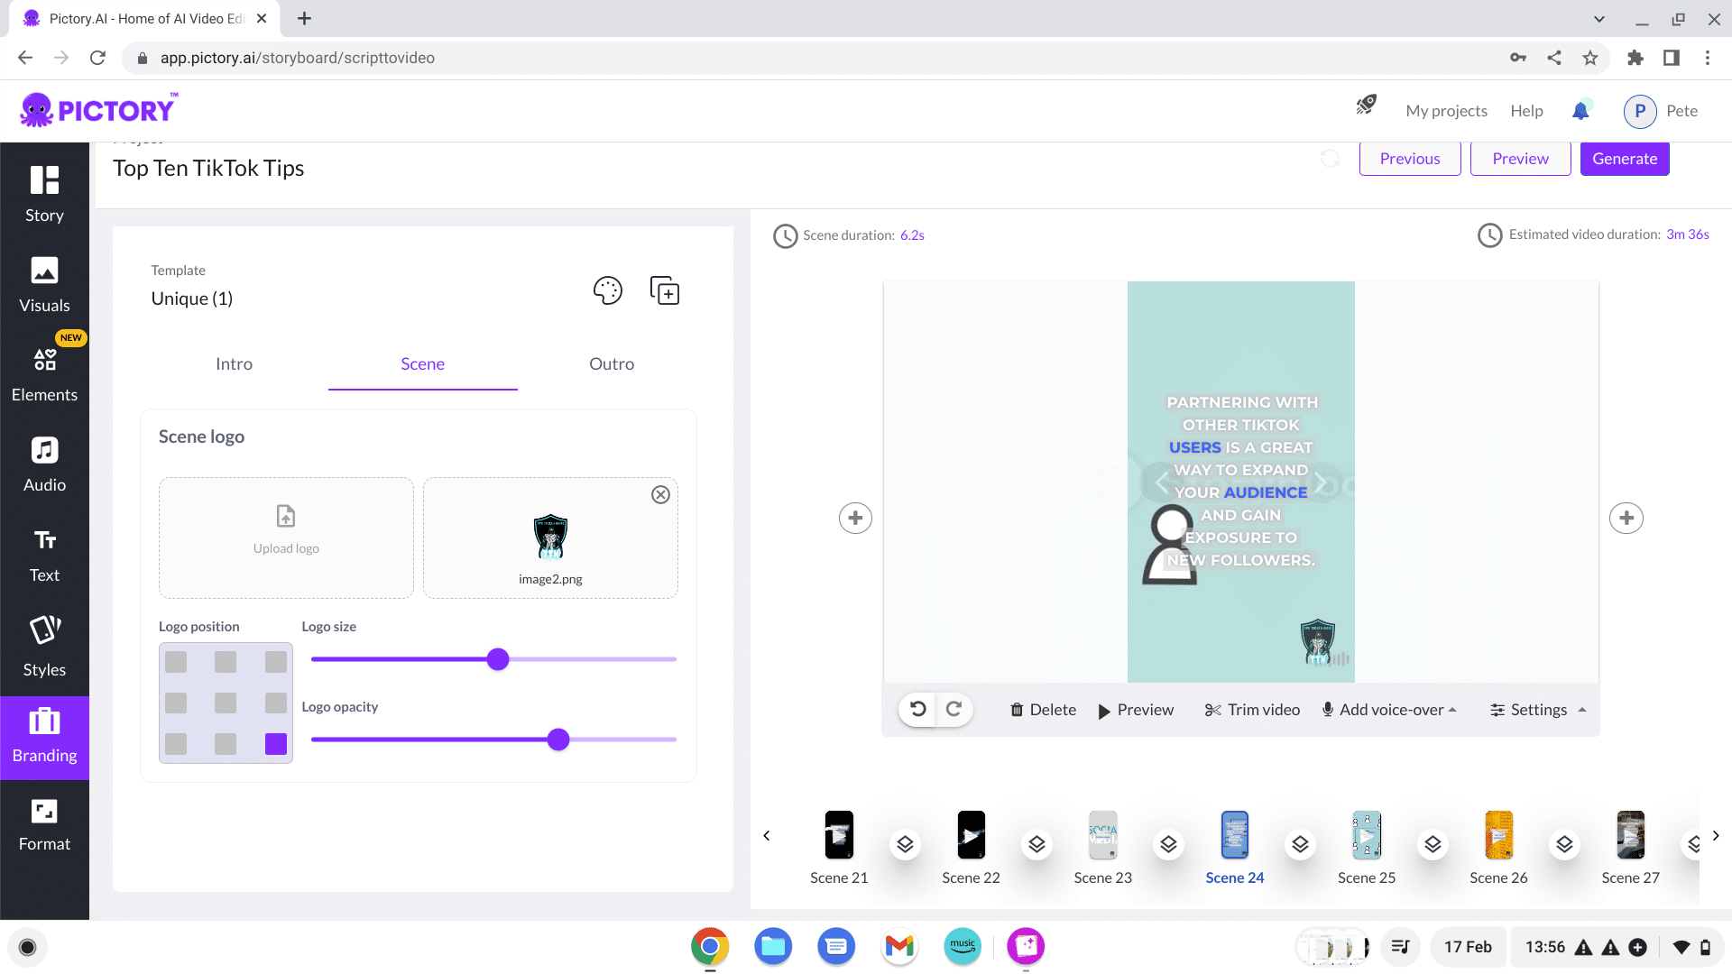Switch to the Intro tab

coord(233,364)
